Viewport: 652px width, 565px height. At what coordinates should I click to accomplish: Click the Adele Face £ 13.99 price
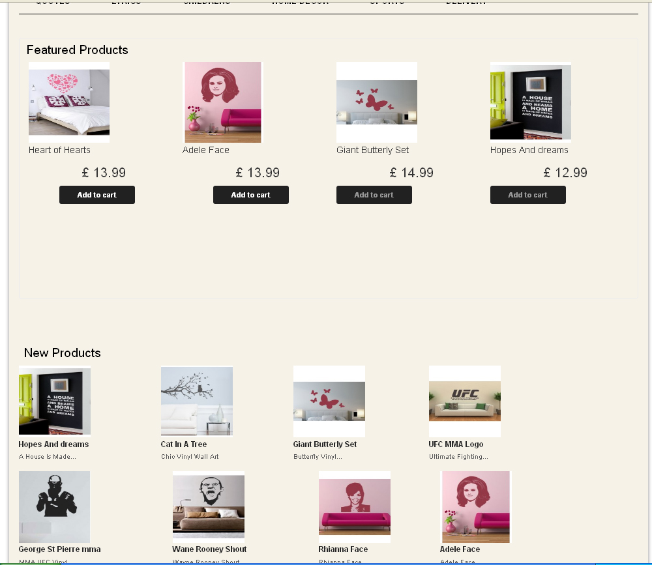[x=258, y=173]
